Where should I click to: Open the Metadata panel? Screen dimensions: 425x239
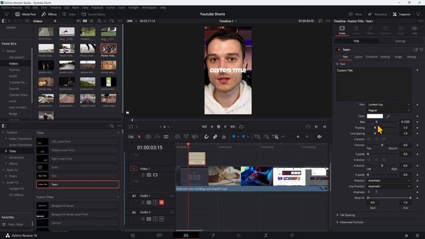(x=377, y=14)
